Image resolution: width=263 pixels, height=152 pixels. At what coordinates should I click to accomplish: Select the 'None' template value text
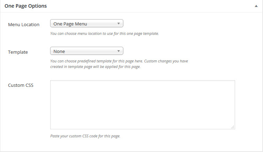point(59,51)
